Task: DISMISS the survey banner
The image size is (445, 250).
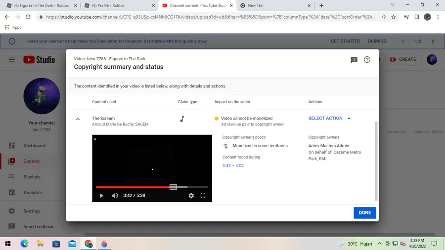Action: click(377, 41)
